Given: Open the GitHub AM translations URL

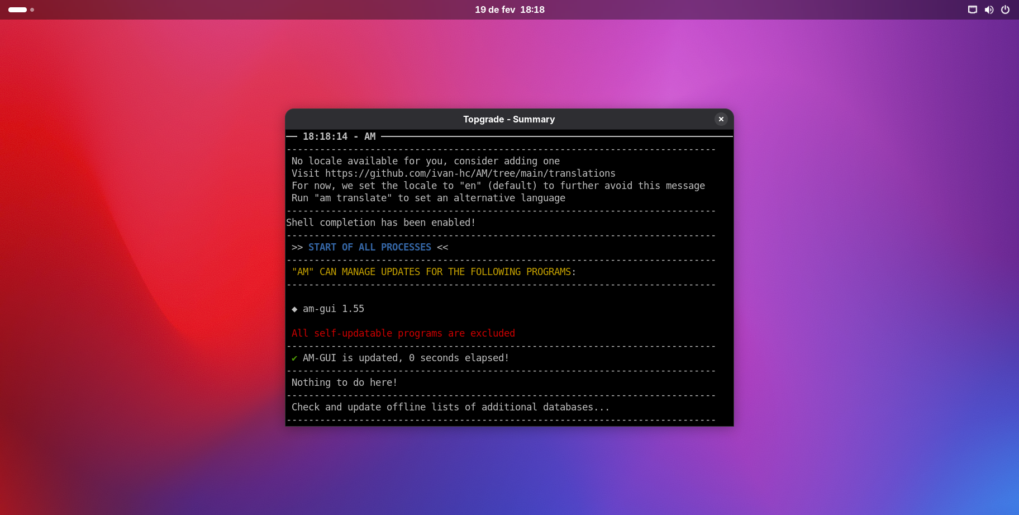Looking at the screenshot, I should pos(470,173).
